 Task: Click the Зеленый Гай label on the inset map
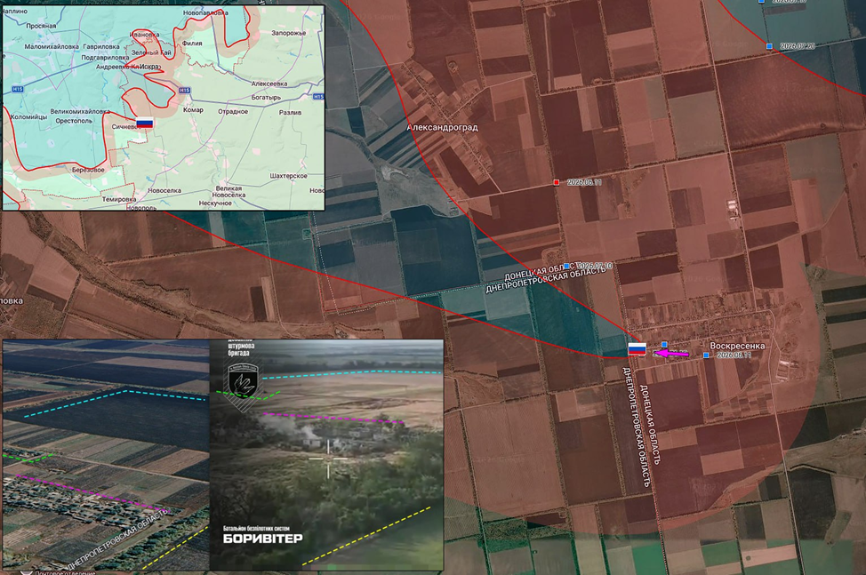151,52
